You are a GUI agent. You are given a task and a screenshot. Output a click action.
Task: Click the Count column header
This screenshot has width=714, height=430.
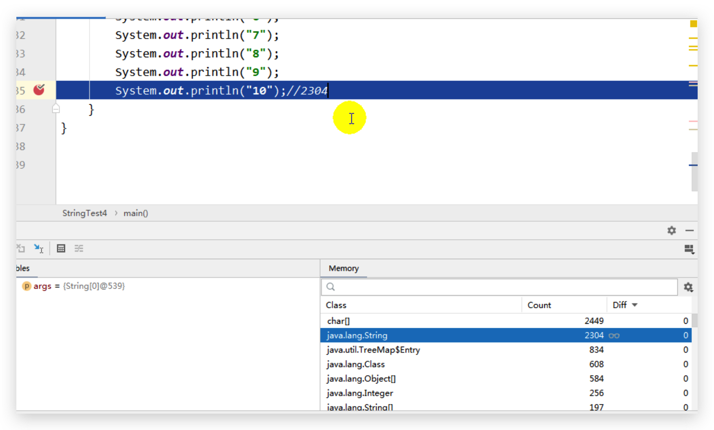coord(539,305)
